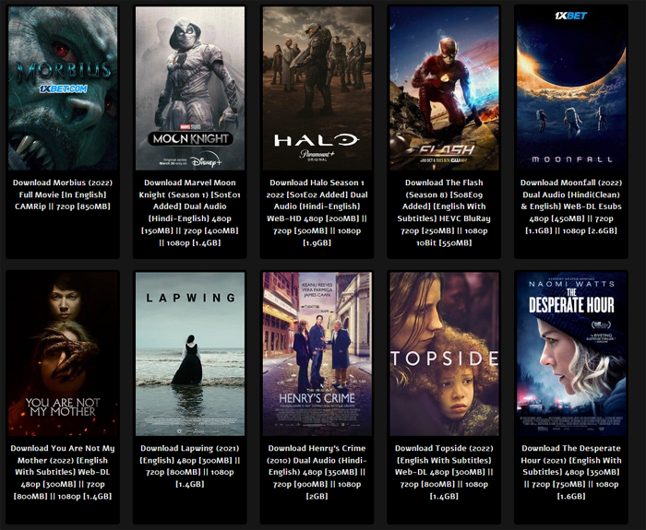
Task: Open the Morbius movie poster
Action: [63, 88]
